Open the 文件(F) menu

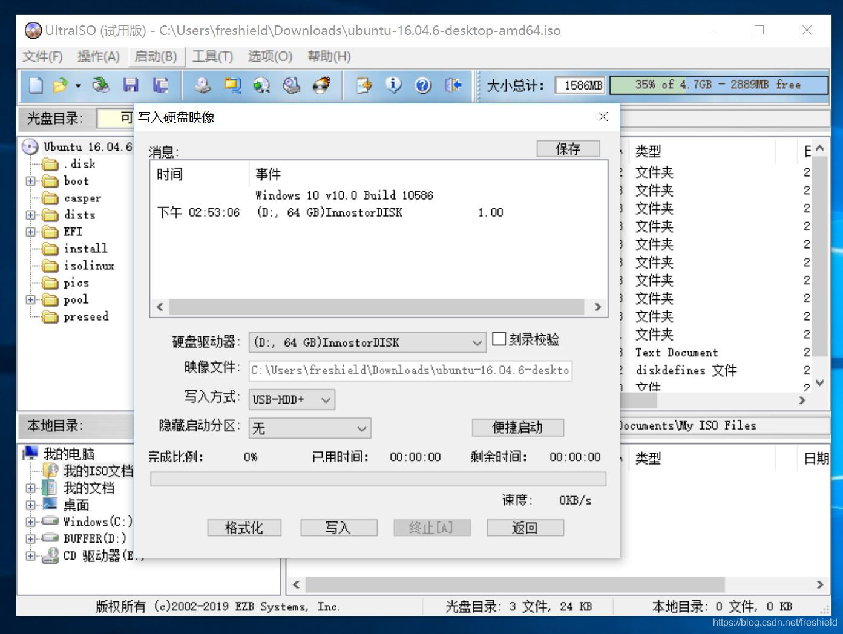[42, 56]
